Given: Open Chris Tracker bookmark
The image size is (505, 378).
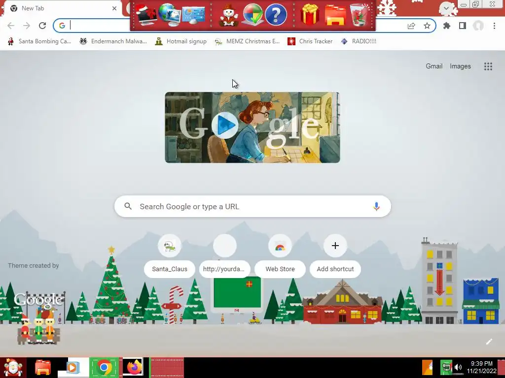Looking at the screenshot, I should coord(310,41).
